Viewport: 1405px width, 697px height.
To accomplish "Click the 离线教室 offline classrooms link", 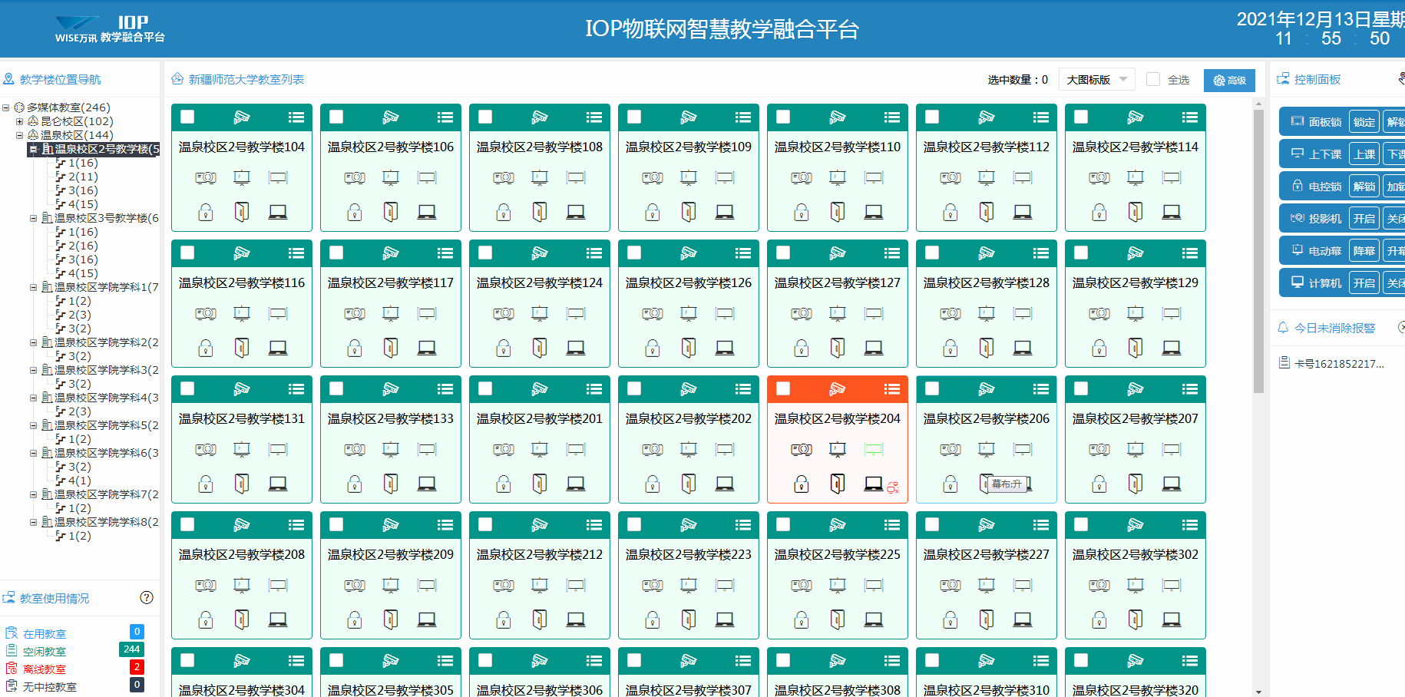I will click(44, 669).
